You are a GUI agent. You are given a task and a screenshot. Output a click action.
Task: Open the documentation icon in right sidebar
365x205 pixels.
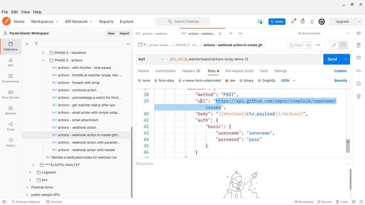point(359,45)
